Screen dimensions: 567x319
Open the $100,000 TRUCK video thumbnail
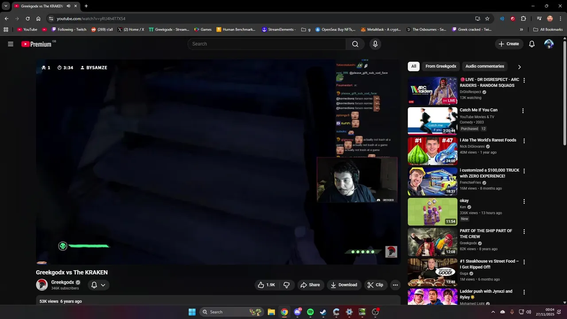tap(432, 181)
